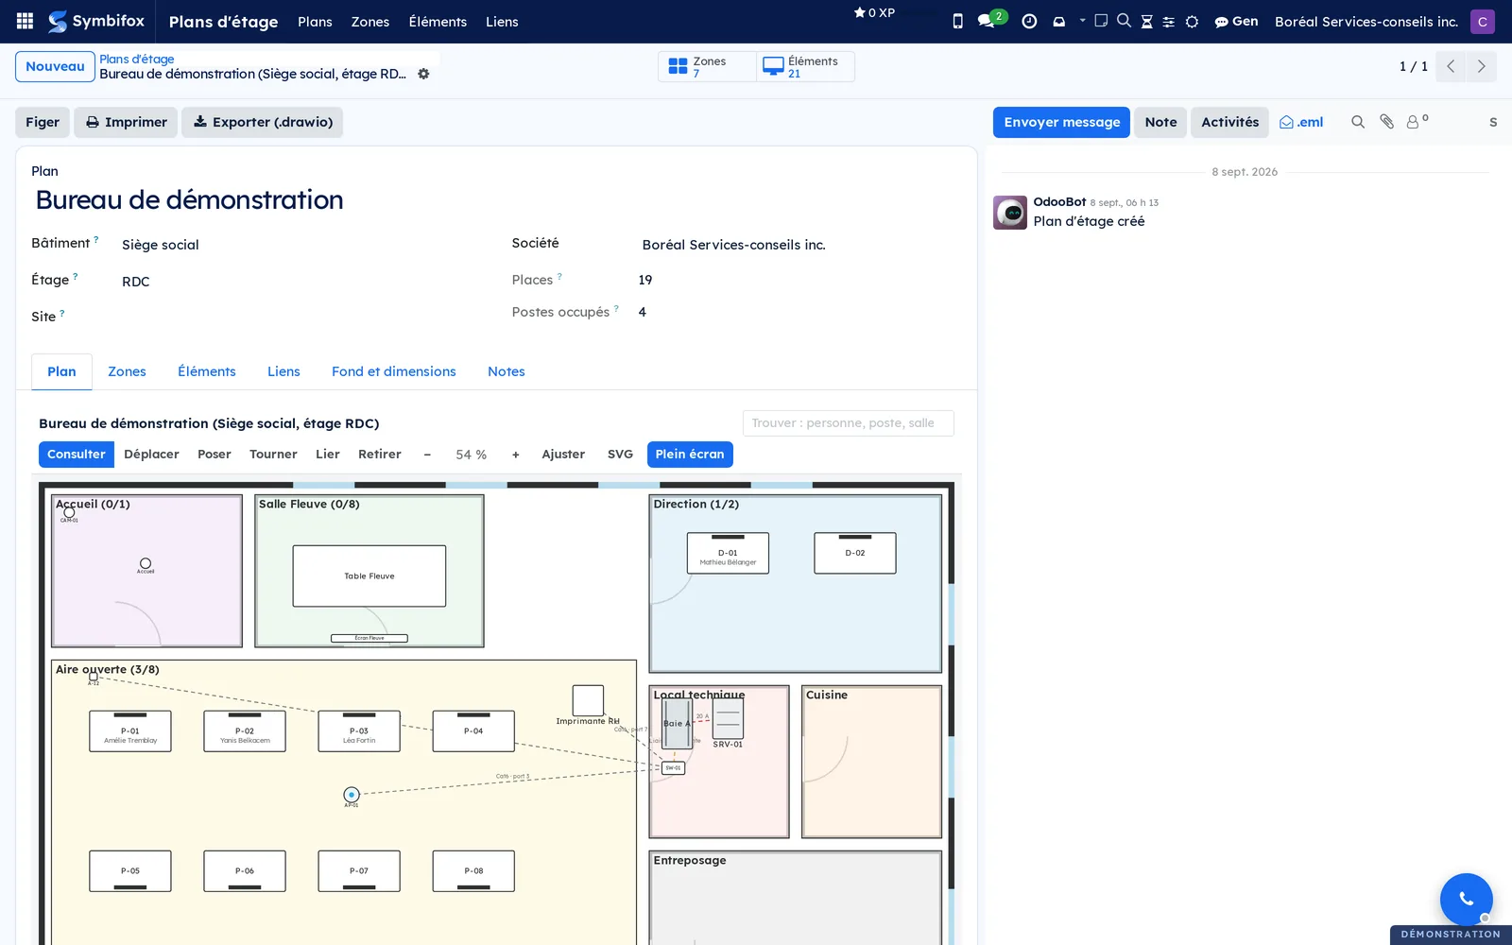This screenshot has height=945, width=1512.
Task: Open the sticky note icon
Action: click(1101, 20)
